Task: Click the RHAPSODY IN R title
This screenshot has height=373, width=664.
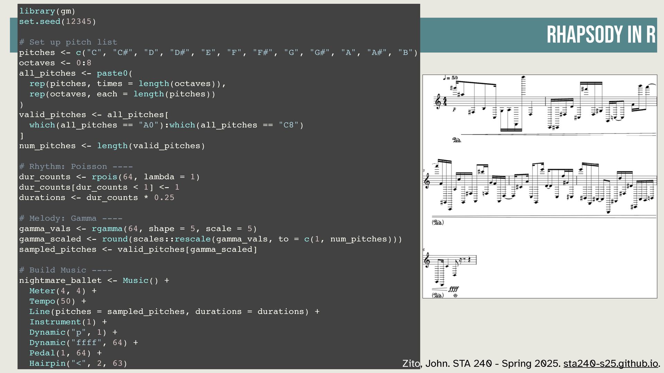Action: (x=601, y=35)
